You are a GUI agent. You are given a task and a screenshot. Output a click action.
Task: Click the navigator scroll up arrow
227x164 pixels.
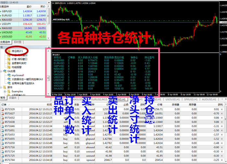(x=48, y=51)
